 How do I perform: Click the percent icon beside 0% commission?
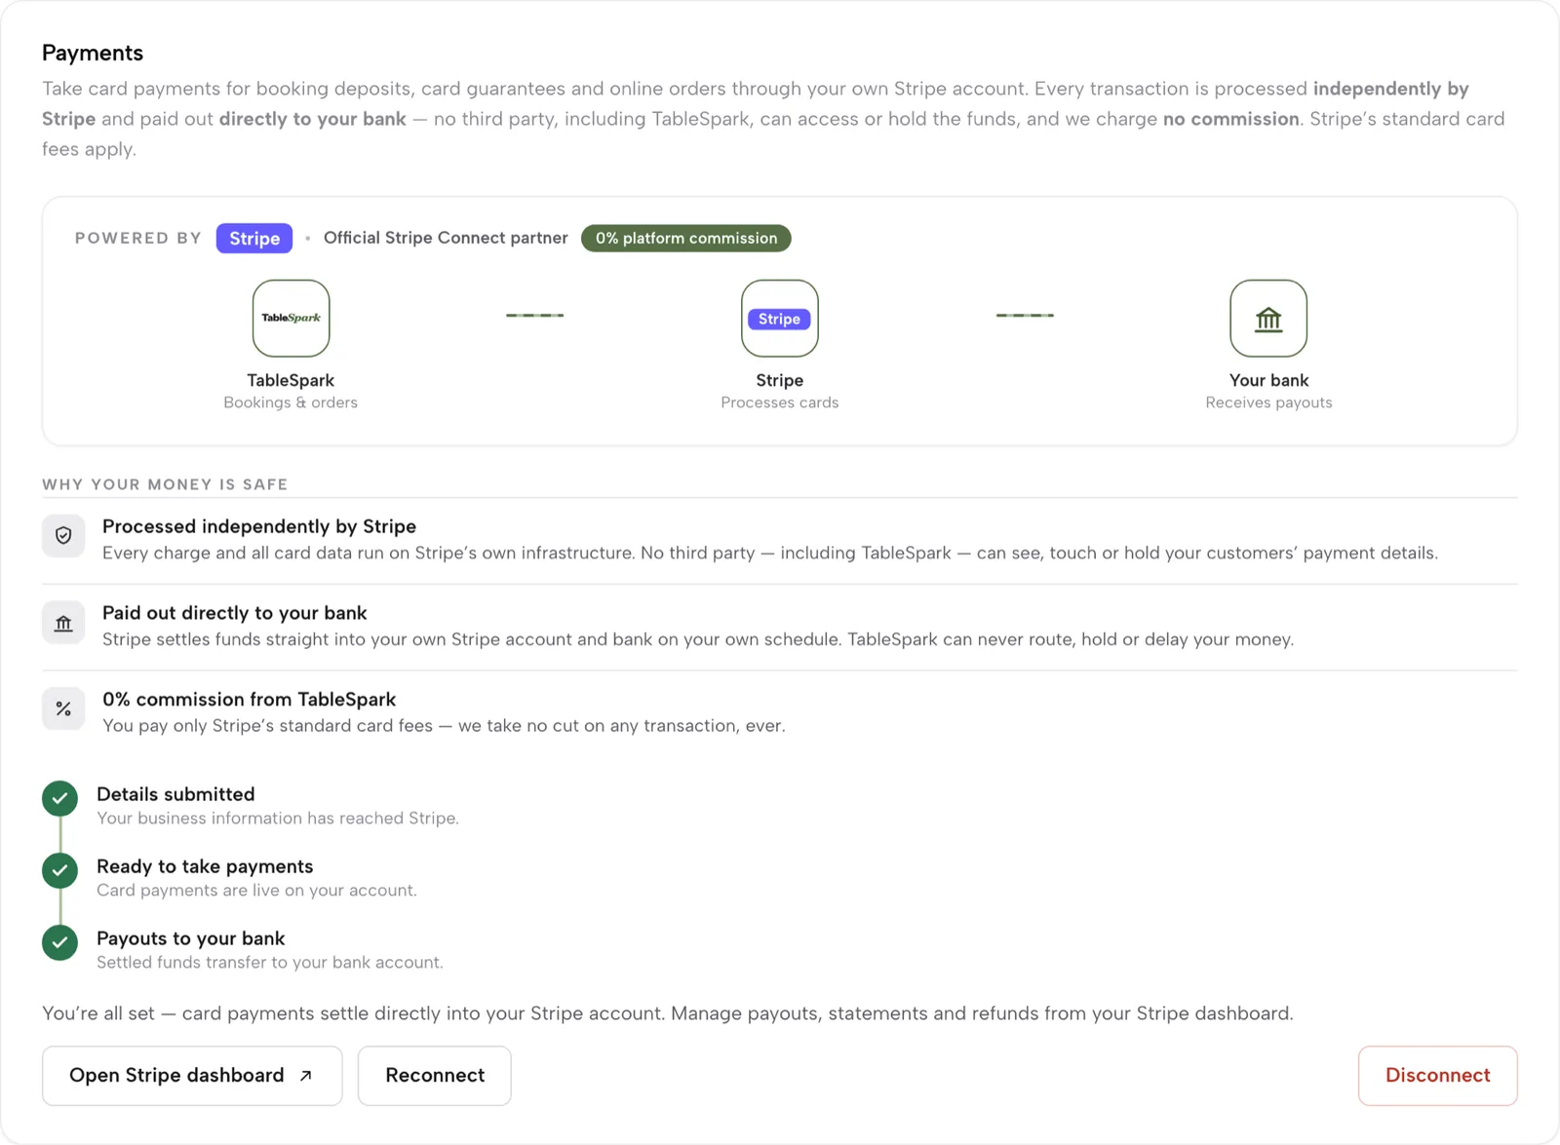(63, 708)
